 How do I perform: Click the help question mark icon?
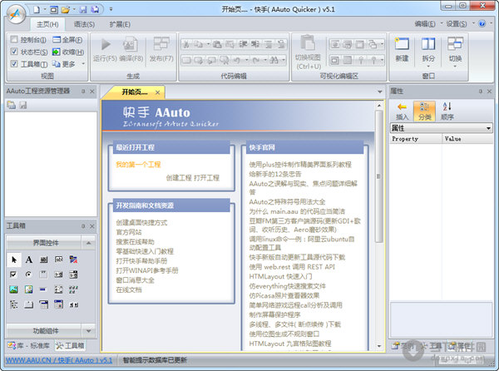point(482,24)
